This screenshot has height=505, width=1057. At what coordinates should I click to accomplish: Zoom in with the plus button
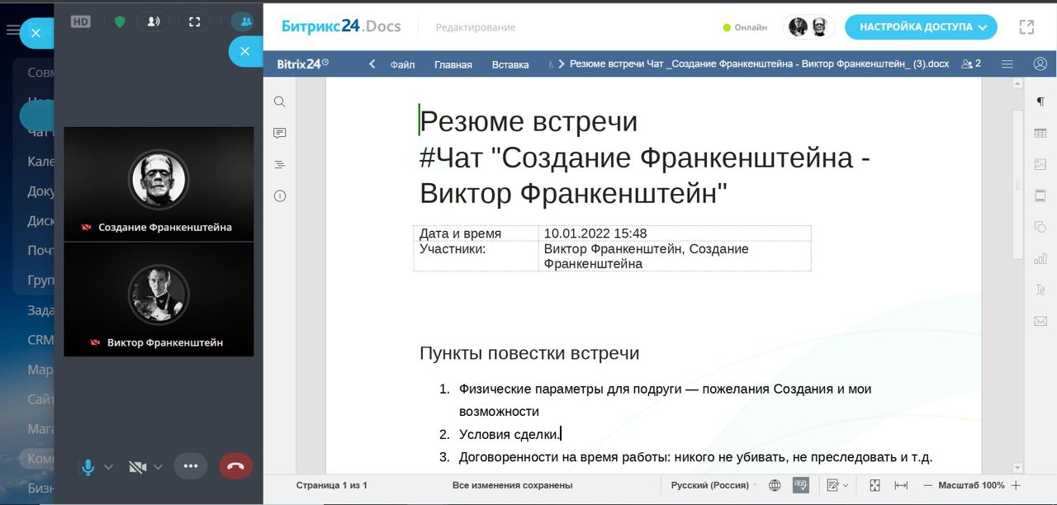(x=1016, y=485)
